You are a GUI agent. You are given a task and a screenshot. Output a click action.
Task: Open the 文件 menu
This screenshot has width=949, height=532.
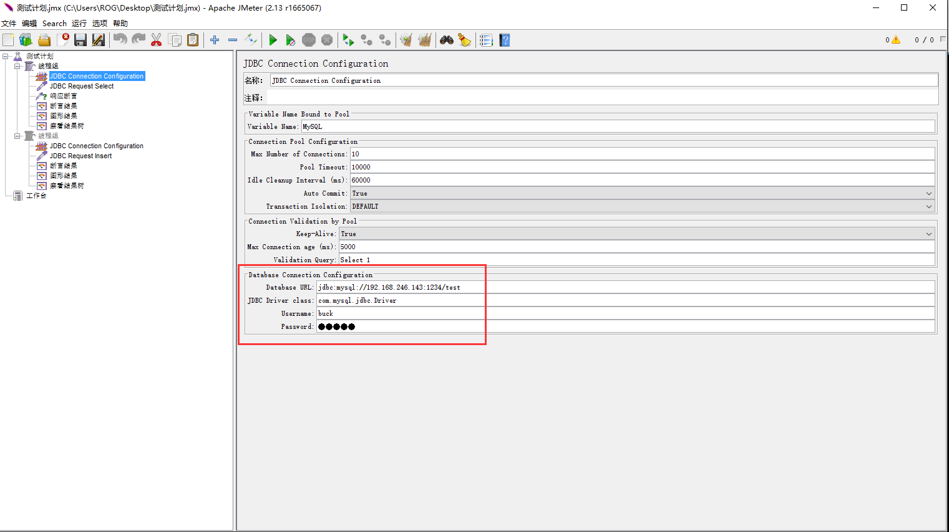coord(9,23)
